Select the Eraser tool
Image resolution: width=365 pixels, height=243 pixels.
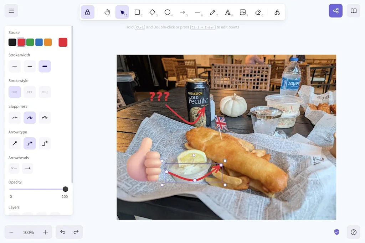click(258, 12)
